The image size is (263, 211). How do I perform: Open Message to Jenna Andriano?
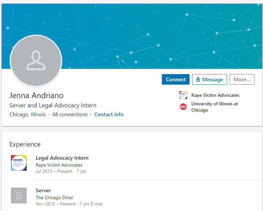pyautogui.click(x=210, y=79)
